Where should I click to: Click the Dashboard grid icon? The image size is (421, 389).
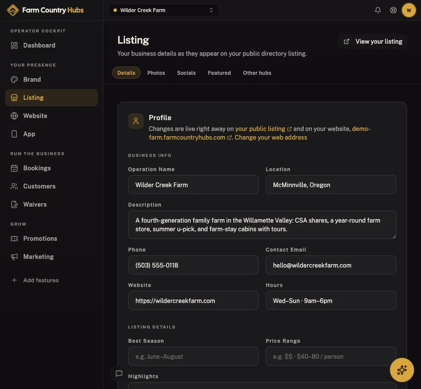14,45
